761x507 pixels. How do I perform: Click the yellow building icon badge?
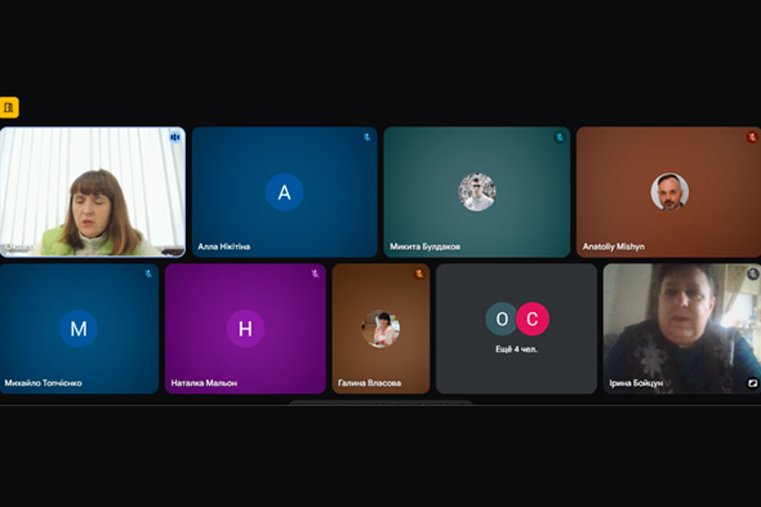pos(8,107)
